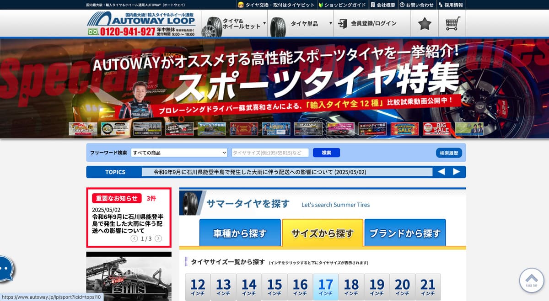Open the shopping cart icon
This screenshot has height=301, width=549.
(452, 23)
